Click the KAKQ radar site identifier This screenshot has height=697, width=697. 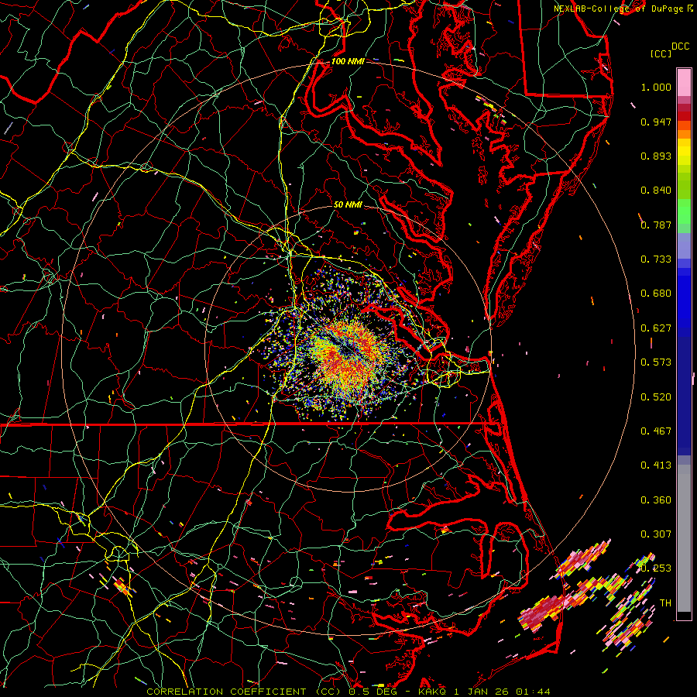click(x=434, y=692)
